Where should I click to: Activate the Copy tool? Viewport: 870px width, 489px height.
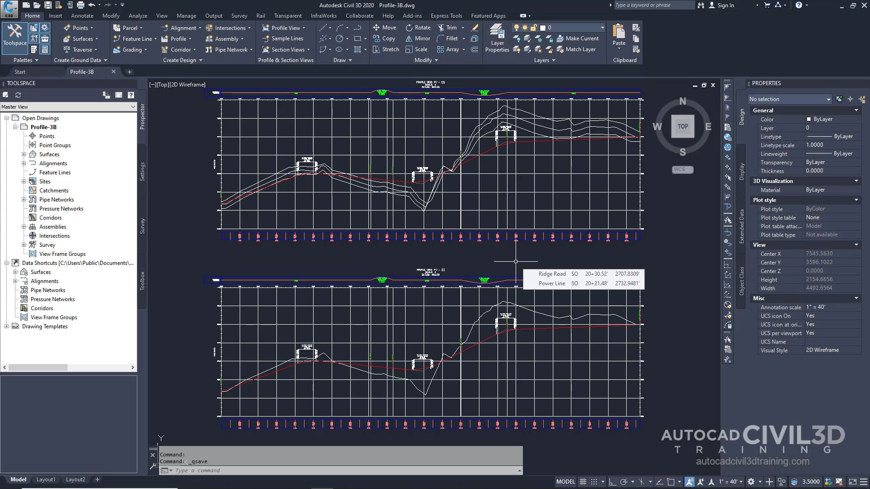pyautogui.click(x=384, y=38)
